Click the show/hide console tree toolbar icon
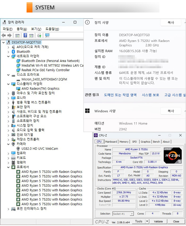 17,35
